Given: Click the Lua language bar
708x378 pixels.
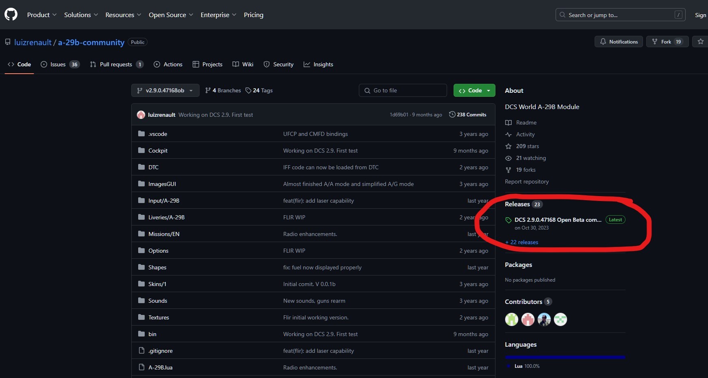Looking at the screenshot, I should click(565, 357).
